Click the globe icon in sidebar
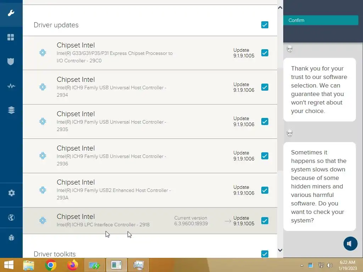Viewport: 363px width, 272px height. coord(11,217)
